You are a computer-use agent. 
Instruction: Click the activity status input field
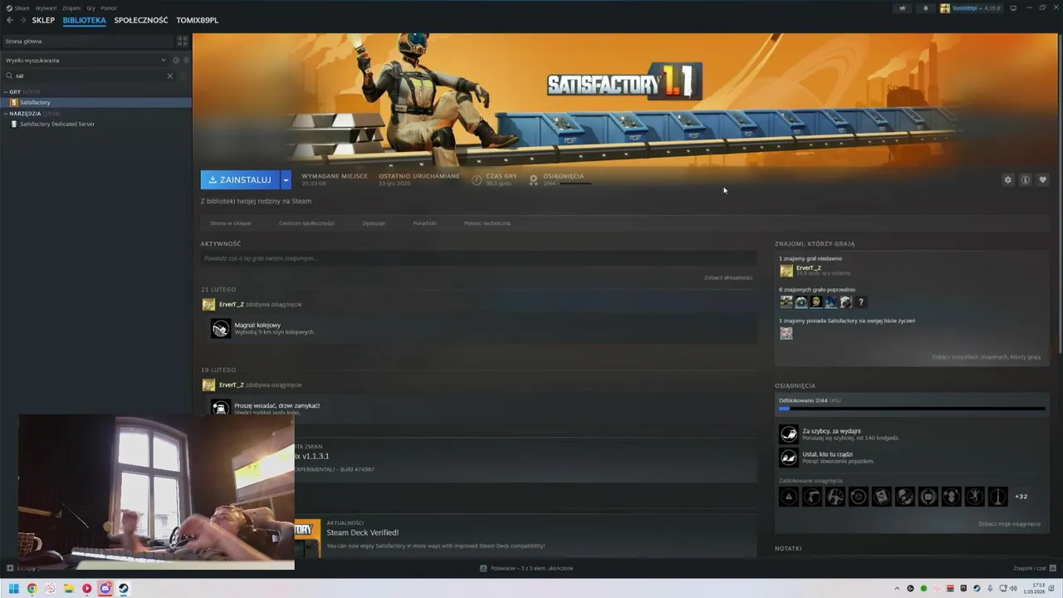[x=478, y=258]
